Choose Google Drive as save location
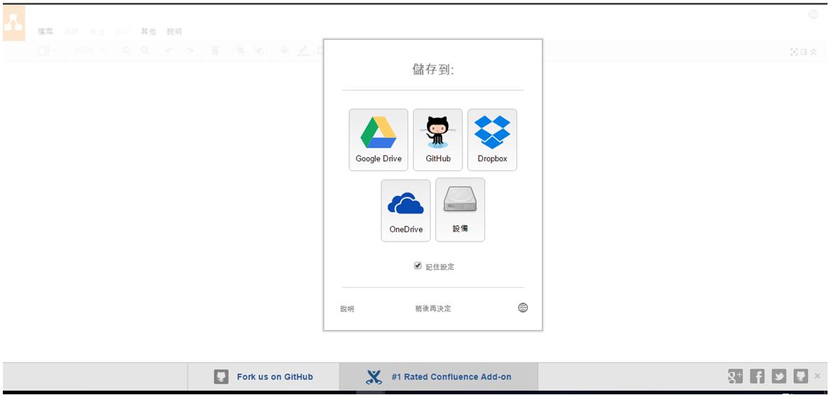828x395 pixels. pyautogui.click(x=378, y=140)
